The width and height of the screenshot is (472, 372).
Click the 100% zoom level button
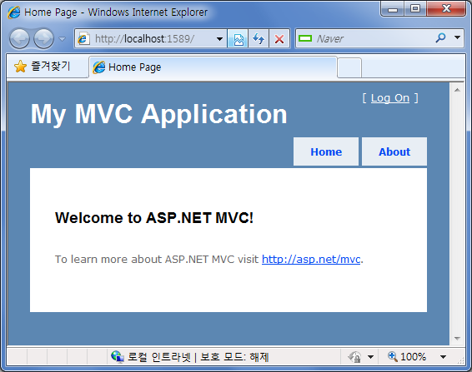tap(407, 357)
